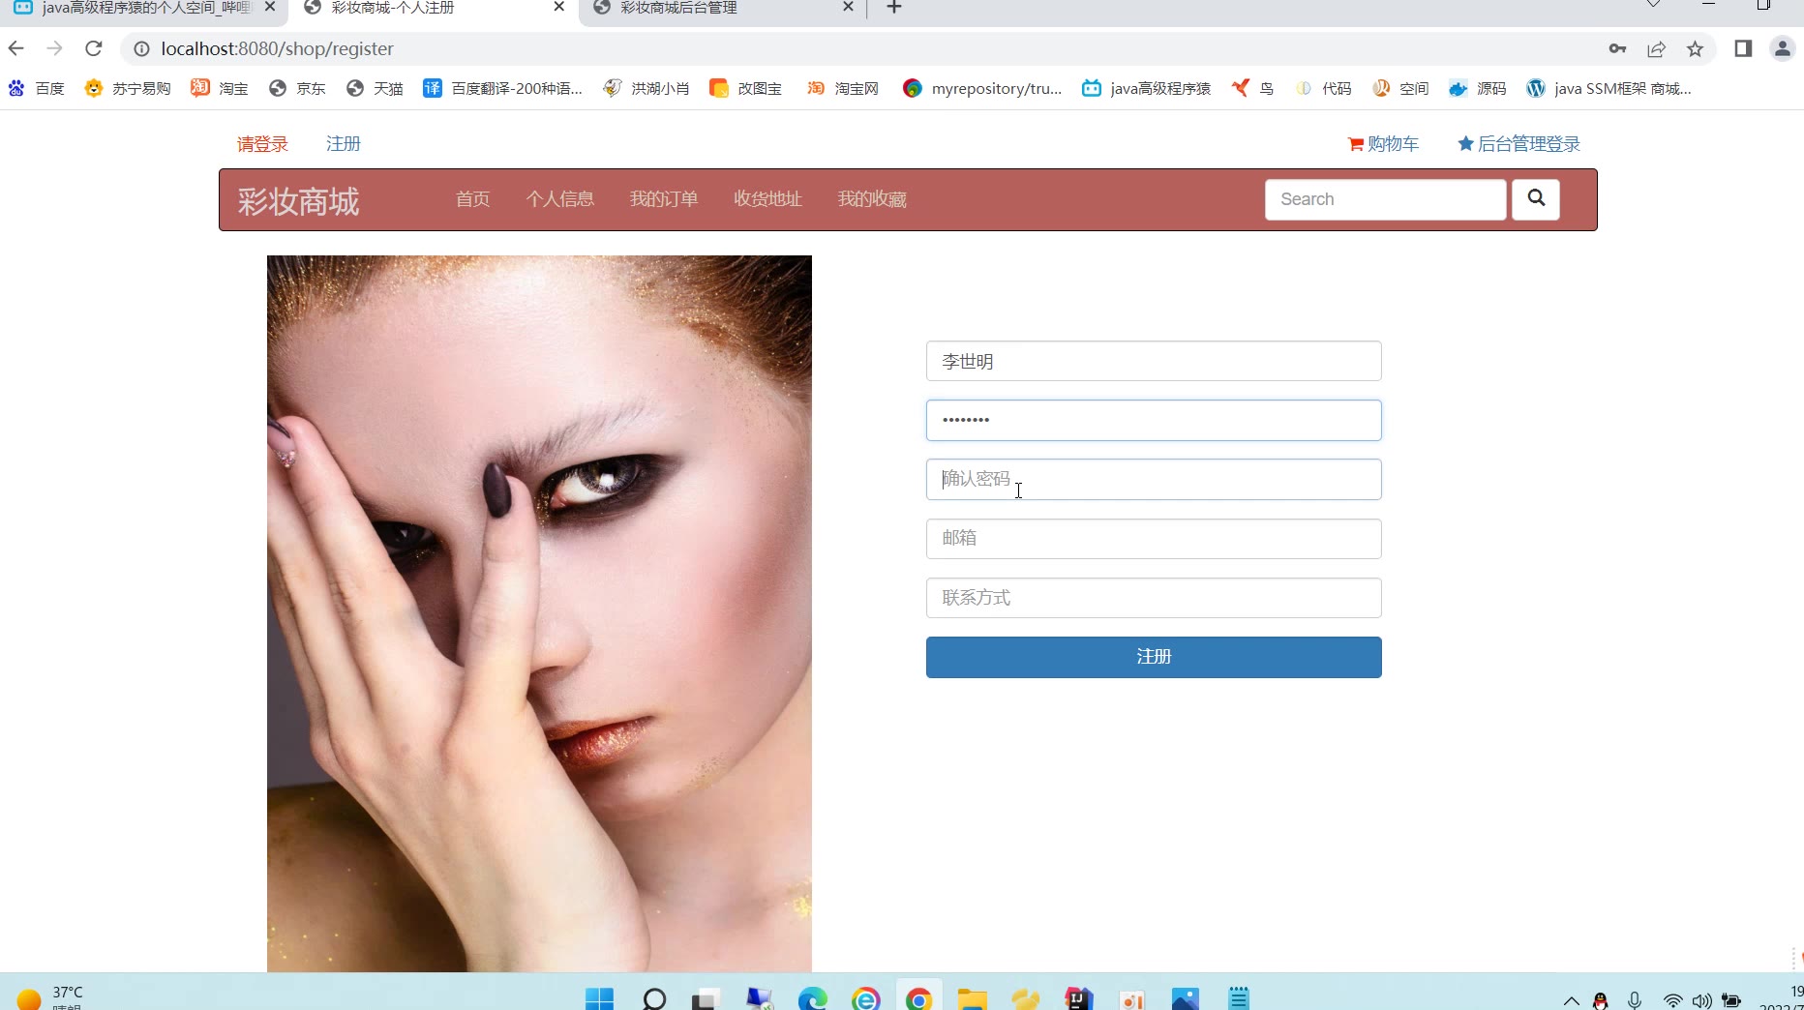
Task: Open IntelliJ IDEA from the taskbar
Action: (1078, 998)
